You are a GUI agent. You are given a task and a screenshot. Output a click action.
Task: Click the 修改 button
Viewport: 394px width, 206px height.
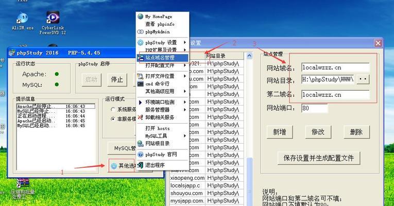(x=318, y=132)
